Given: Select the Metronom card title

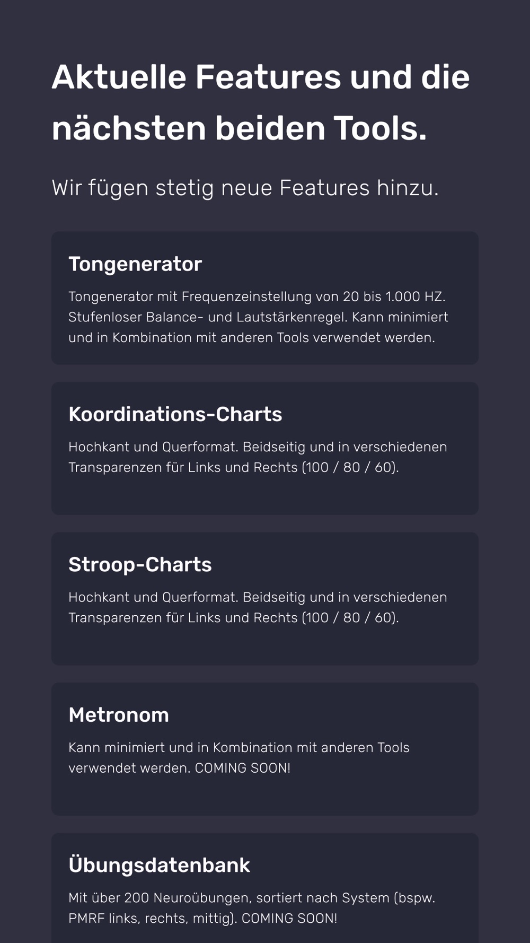Looking at the screenshot, I should (119, 715).
